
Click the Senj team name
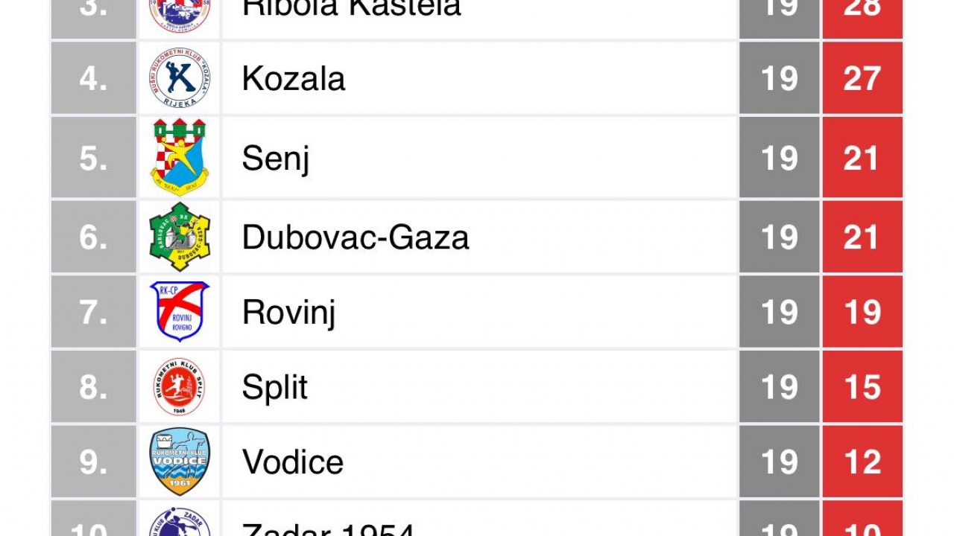pyautogui.click(x=276, y=159)
